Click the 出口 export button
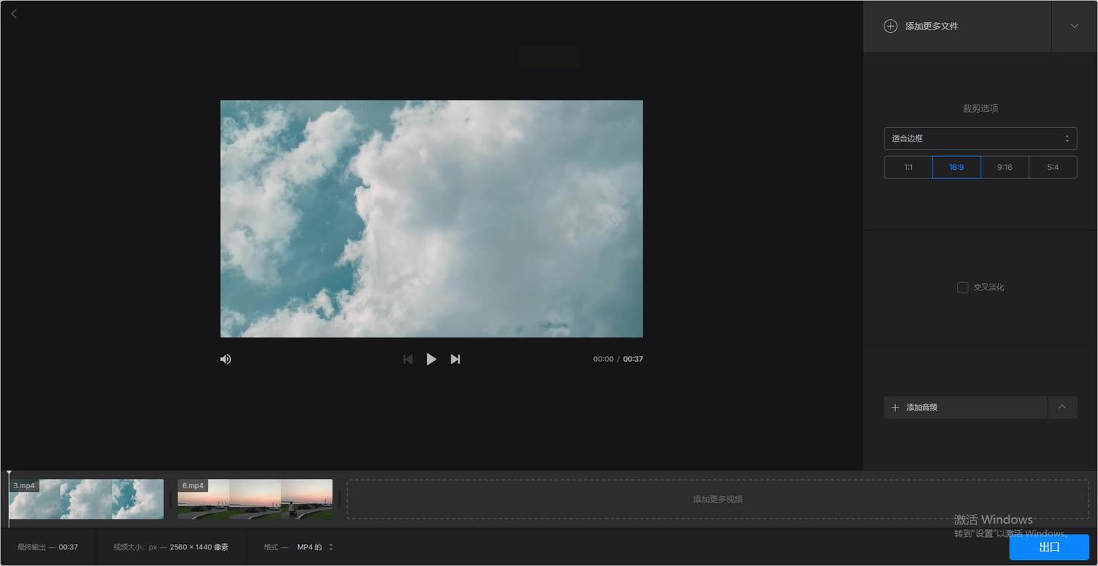The height and width of the screenshot is (566, 1098). (x=1049, y=547)
